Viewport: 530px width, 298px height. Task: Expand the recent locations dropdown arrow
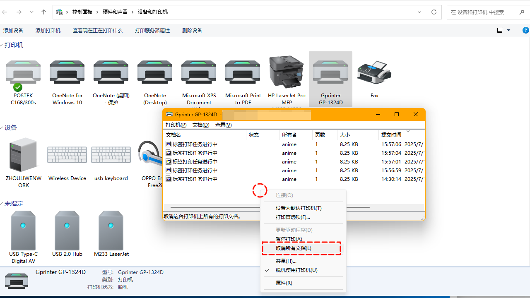pos(31,12)
